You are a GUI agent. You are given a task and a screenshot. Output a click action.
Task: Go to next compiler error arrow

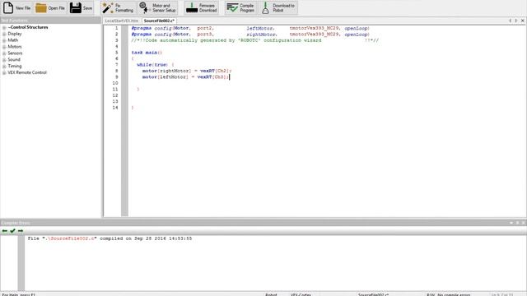tap(21, 231)
